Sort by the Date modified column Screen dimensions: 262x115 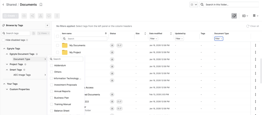click(x=171, y=33)
